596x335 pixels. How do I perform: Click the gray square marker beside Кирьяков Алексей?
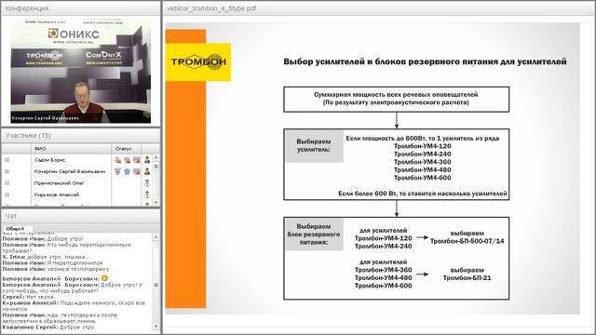pyautogui.click(x=7, y=194)
